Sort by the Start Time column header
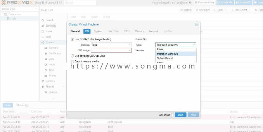The height and width of the screenshot is (132, 263). (15, 112)
